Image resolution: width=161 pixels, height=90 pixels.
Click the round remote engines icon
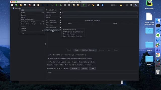[131, 5]
